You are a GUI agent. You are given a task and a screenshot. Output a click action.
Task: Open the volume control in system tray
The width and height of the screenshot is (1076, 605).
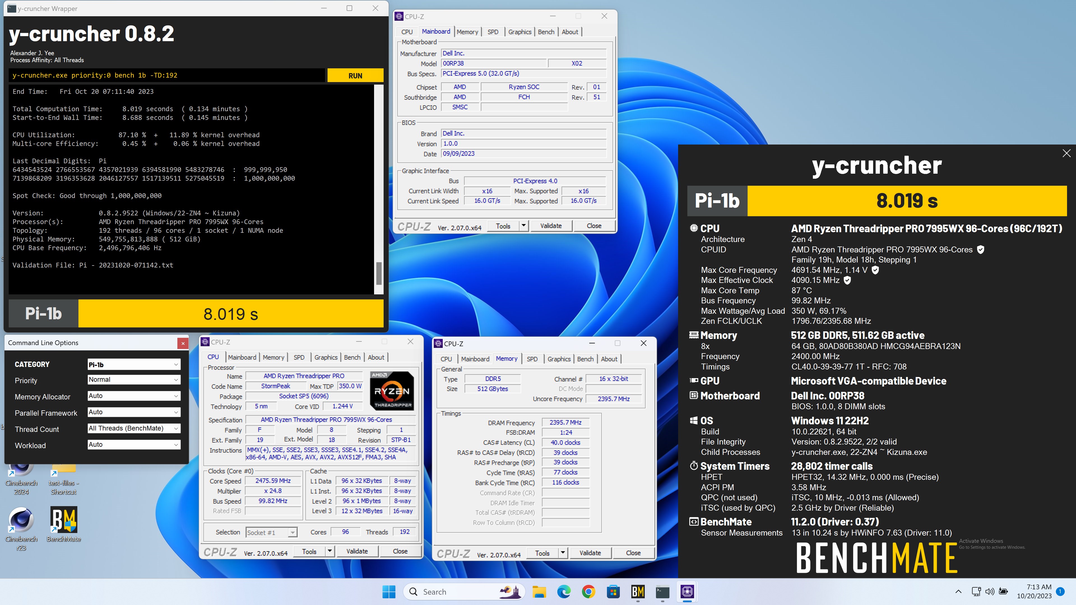click(x=989, y=592)
